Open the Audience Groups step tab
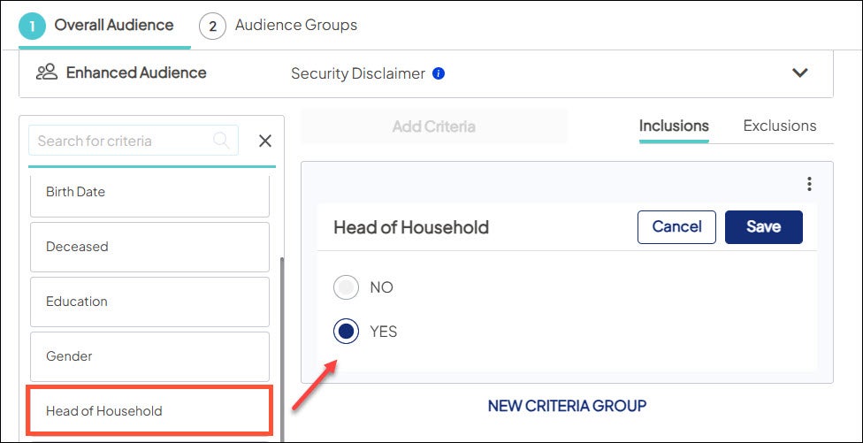 pos(295,25)
